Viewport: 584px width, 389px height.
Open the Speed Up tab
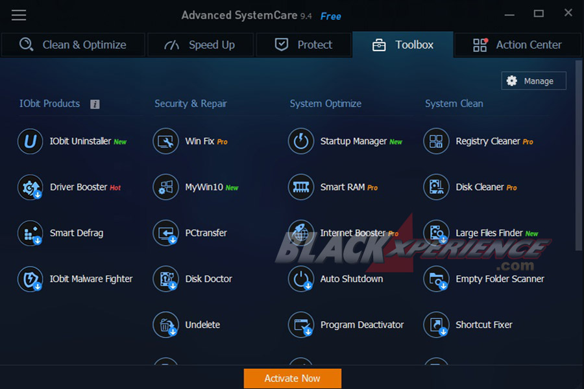click(201, 45)
